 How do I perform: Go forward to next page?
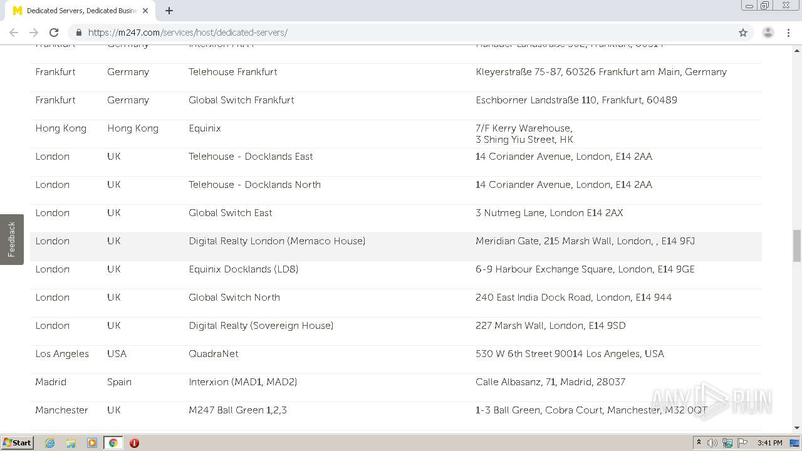coord(34,33)
